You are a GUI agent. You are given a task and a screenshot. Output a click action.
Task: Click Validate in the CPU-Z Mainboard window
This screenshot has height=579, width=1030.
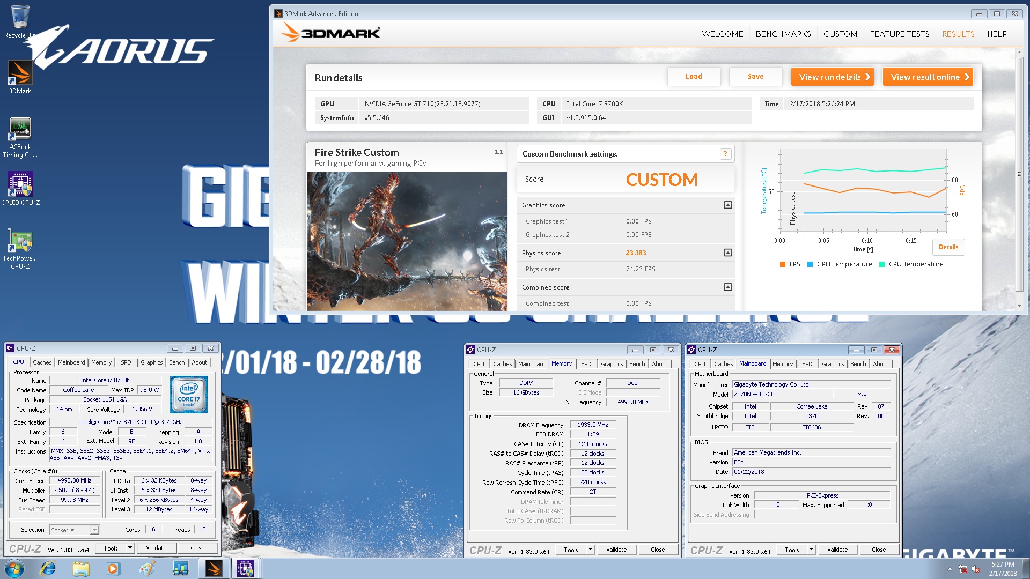pyautogui.click(x=837, y=549)
